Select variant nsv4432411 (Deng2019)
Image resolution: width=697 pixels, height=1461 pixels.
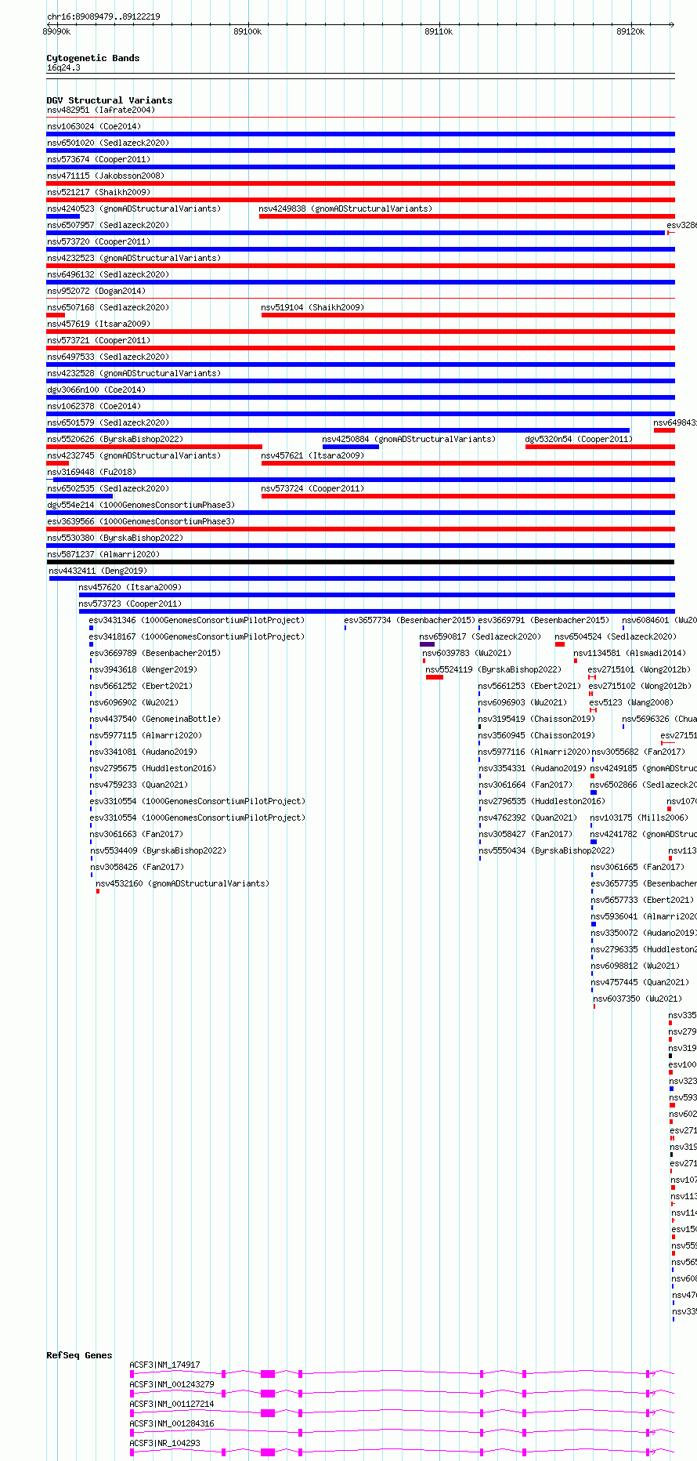coord(98,571)
